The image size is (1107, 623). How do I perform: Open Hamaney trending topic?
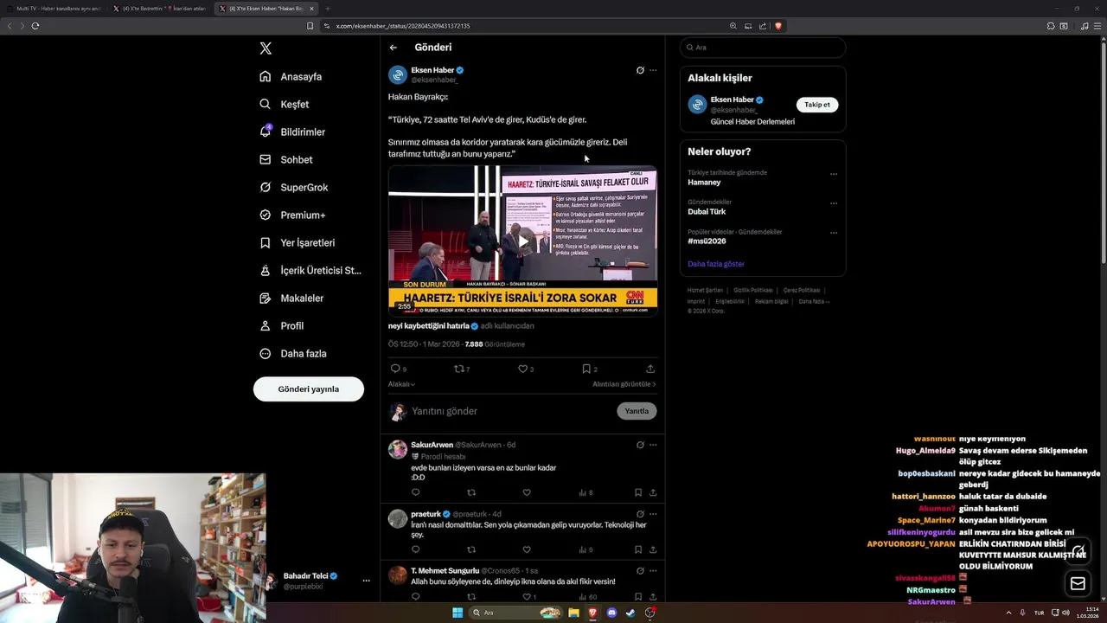pyautogui.click(x=704, y=183)
